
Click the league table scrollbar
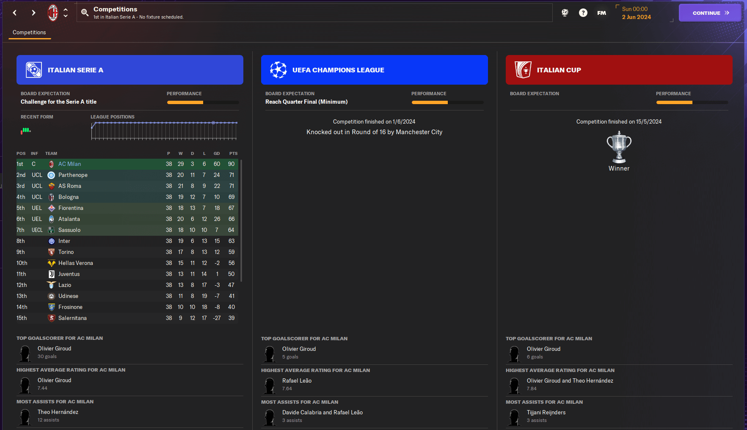click(x=241, y=220)
